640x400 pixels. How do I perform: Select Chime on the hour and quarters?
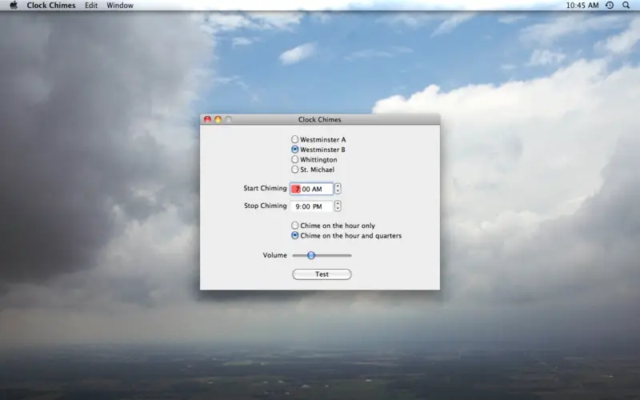tap(346, 235)
